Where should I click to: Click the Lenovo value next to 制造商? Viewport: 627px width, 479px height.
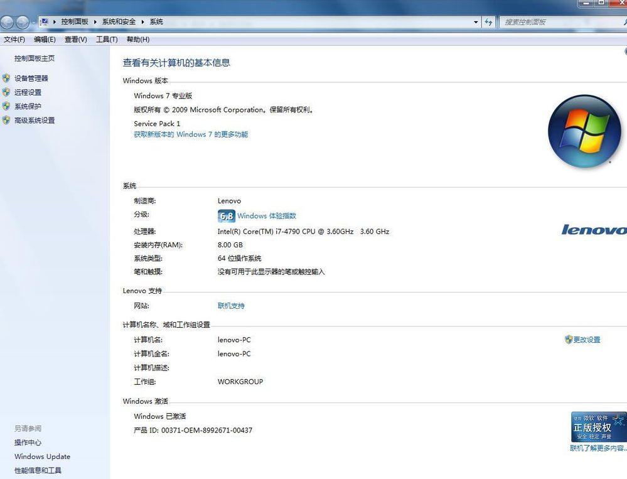[230, 201]
